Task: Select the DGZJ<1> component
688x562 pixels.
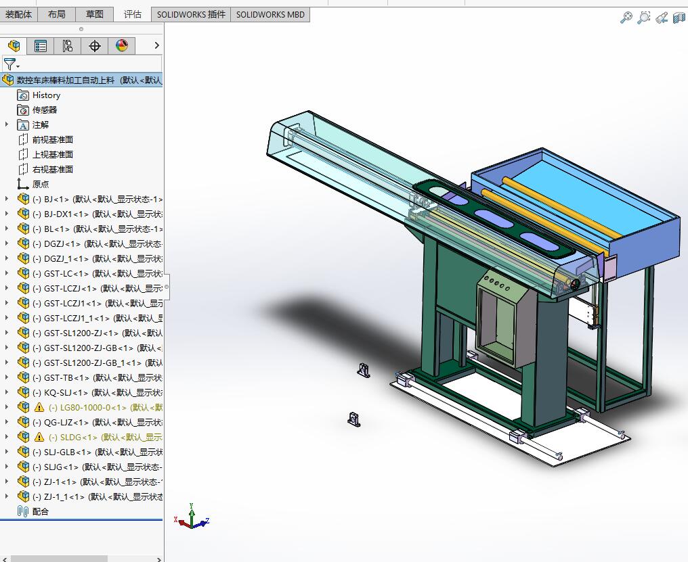Action: click(89, 243)
